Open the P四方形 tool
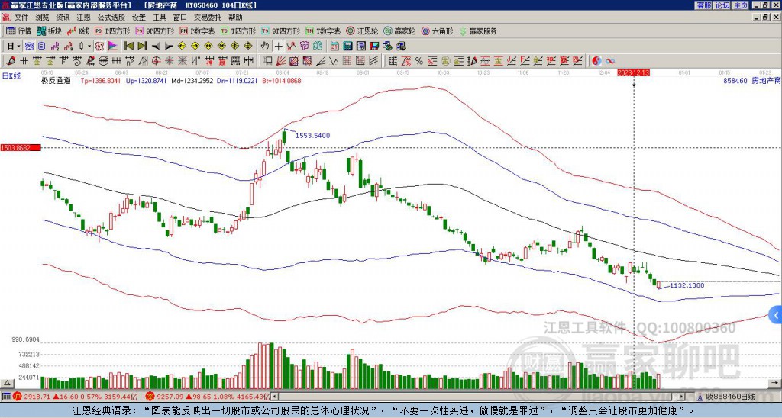Screen dimensions: 782x418 [x=112, y=31]
